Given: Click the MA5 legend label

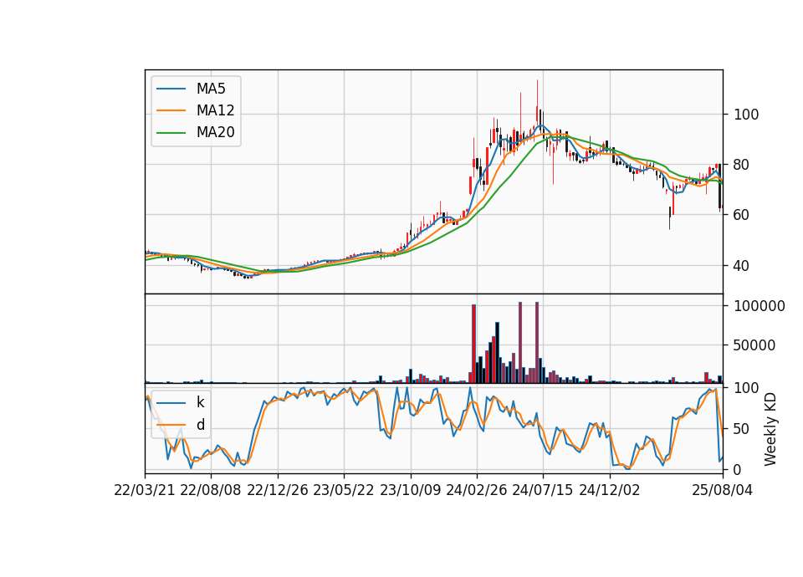Looking at the screenshot, I should click(211, 89).
